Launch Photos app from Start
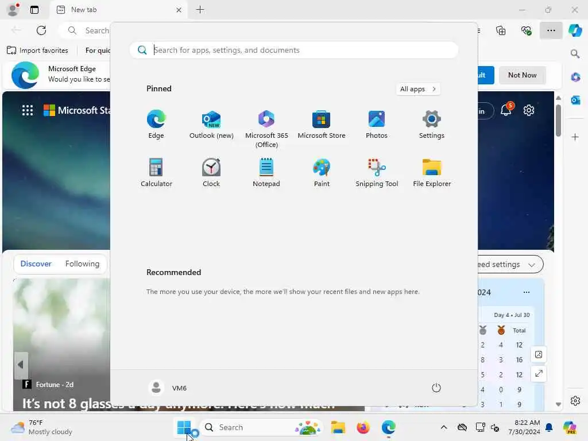The height and width of the screenshot is (441, 588). coord(377,125)
